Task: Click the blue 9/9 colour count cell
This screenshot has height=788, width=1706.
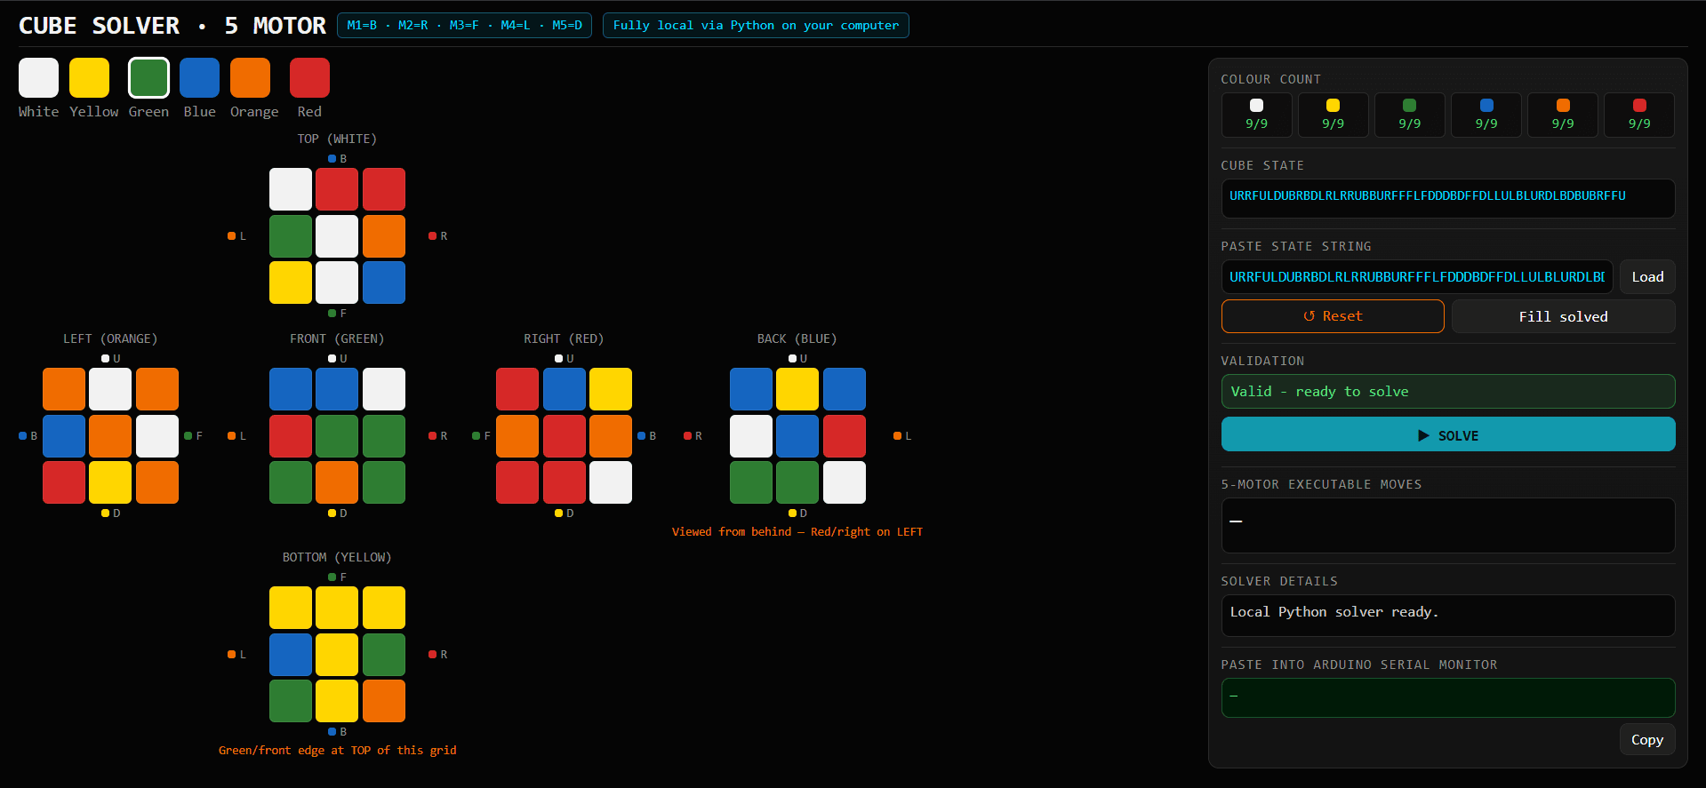Action: (1486, 115)
